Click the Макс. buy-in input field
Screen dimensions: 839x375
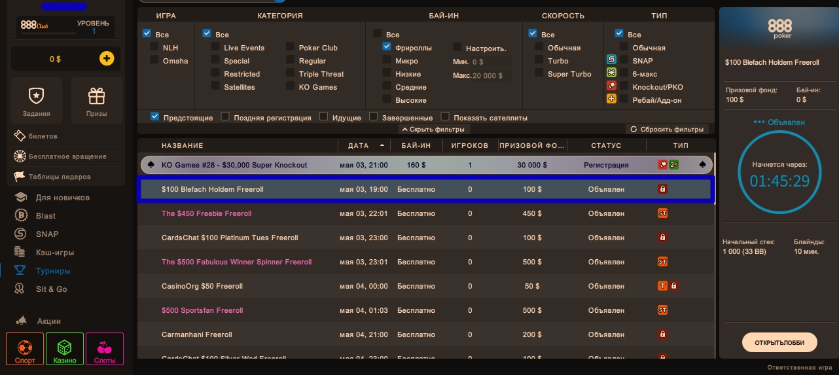pyautogui.click(x=491, y=75)
